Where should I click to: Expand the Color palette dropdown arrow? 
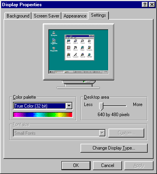tap(69, 106)
